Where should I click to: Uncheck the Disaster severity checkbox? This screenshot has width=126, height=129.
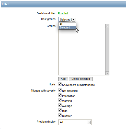click(60, 115)
